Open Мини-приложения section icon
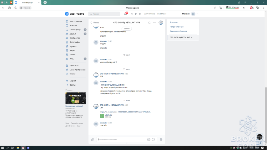The width and height of the screenshot is (267, 150). pyautogui.click(x=67, y=70)
